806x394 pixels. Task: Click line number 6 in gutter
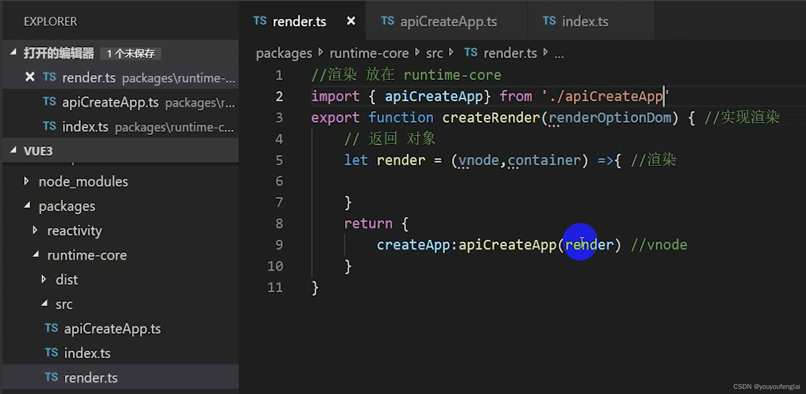(279, 181)
